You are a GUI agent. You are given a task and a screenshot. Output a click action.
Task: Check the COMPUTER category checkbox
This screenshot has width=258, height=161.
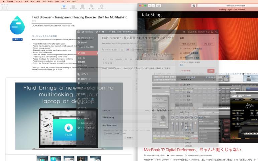[x=183, y=133]
